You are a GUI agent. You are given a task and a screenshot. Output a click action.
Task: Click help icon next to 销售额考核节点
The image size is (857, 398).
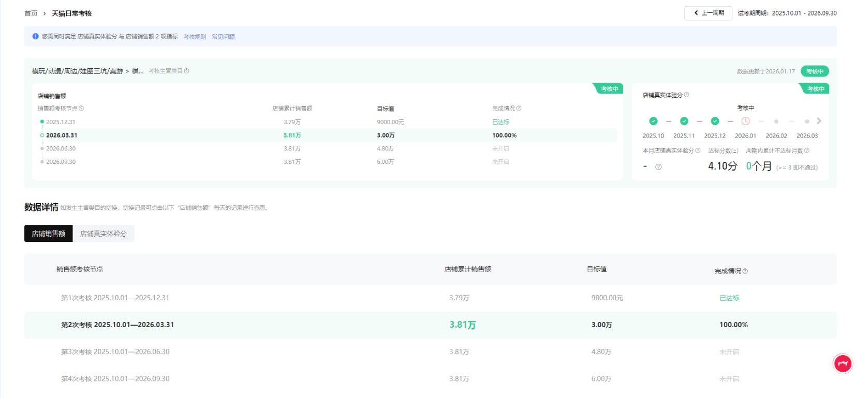[81, 109]
